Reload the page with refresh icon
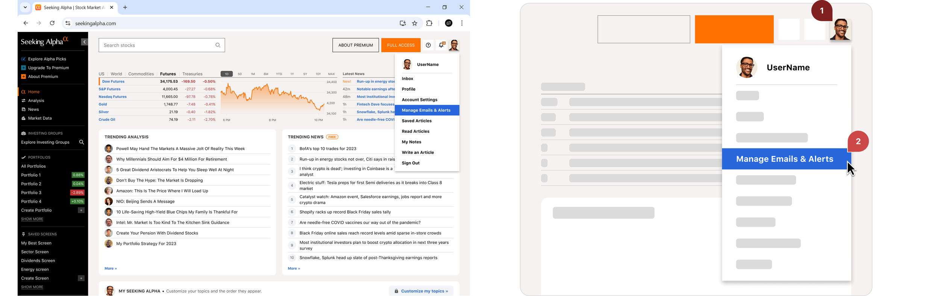Screen dimensions: 940x296 [x=52, y=23]
